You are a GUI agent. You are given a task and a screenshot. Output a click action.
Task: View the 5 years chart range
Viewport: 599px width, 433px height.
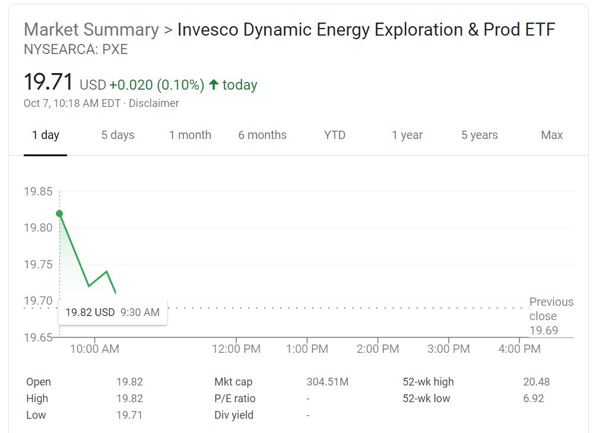[x=480, y=135]
